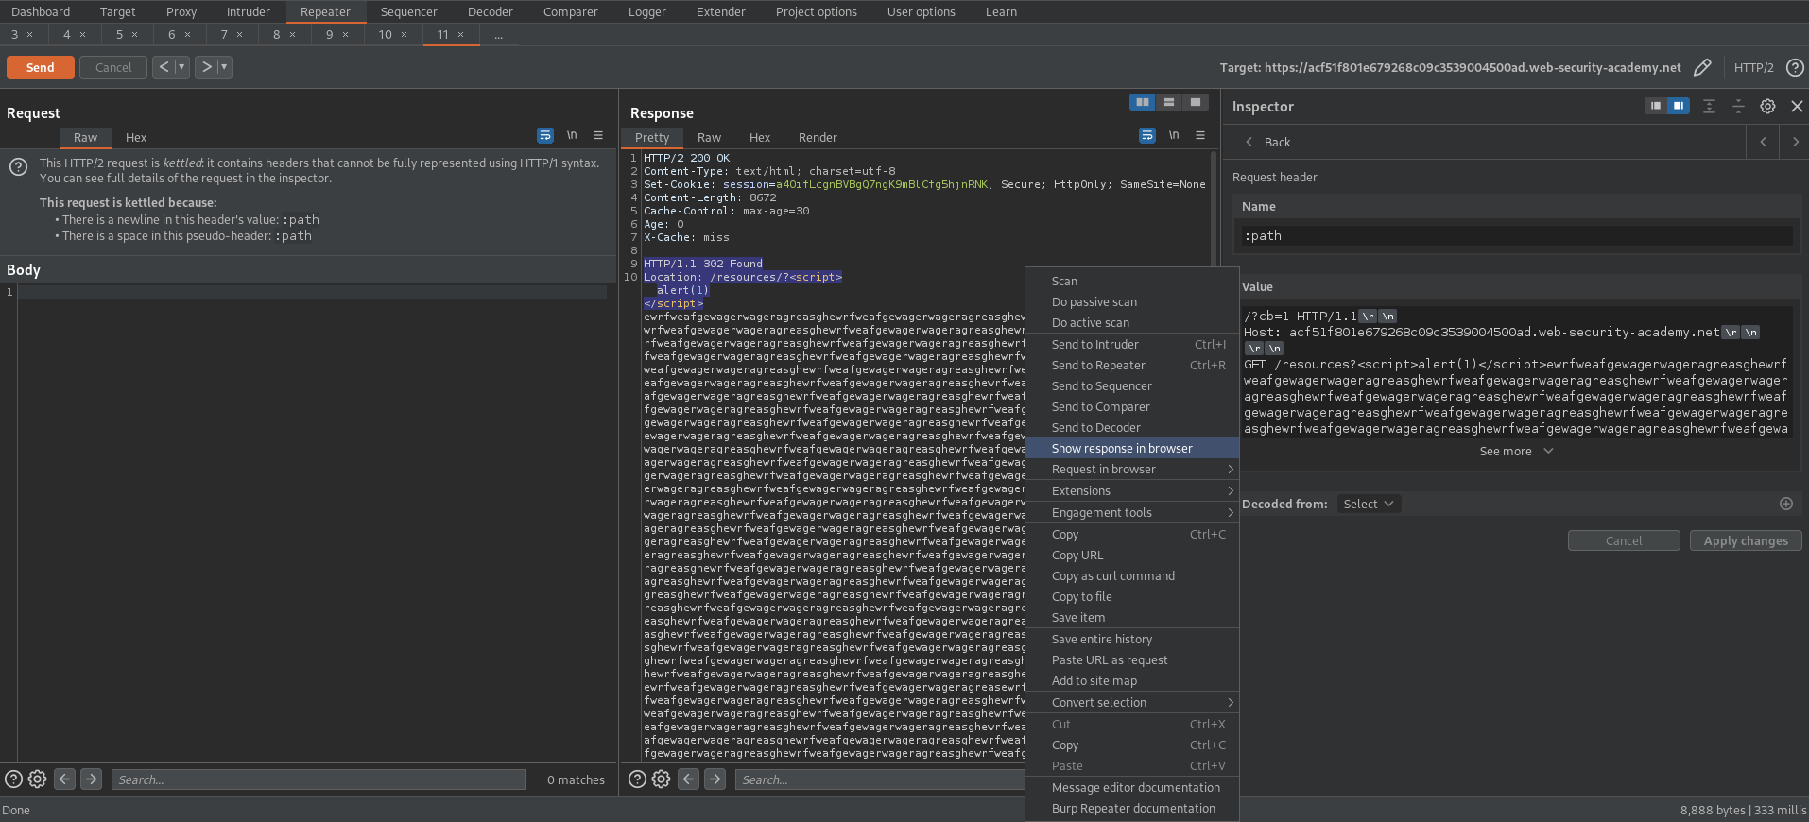The image size is (1809, 822).
Task: Expand the Request in browser submenu
Action: 1132,470
